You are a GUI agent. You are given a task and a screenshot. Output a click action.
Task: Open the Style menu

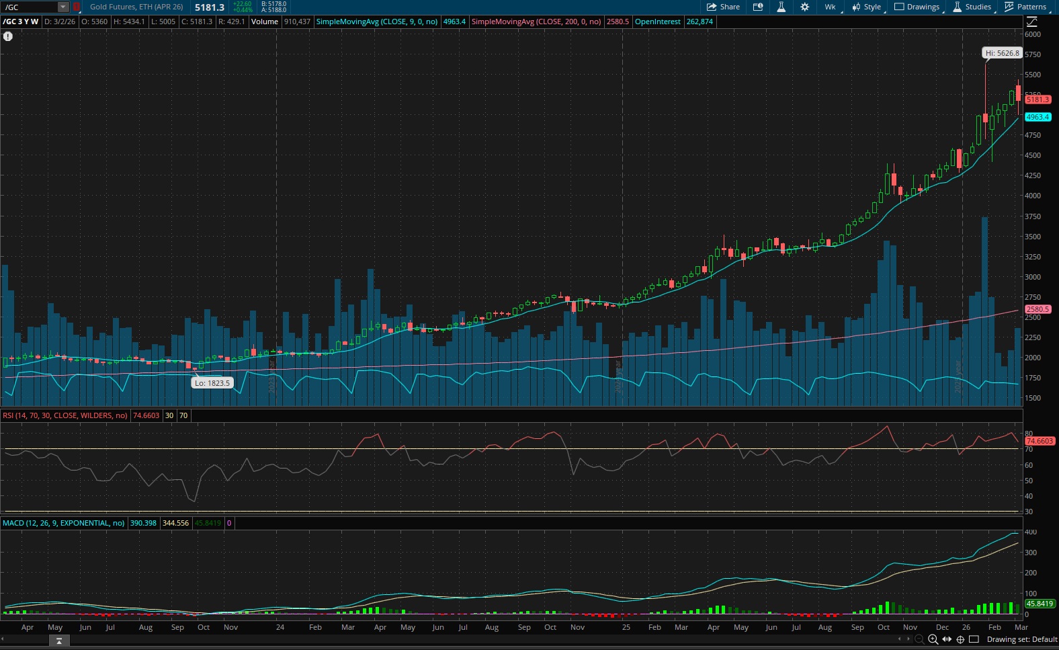pyautogui.click(x=867, y=7)
